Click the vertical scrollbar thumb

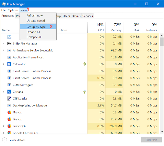pos(162,42)
